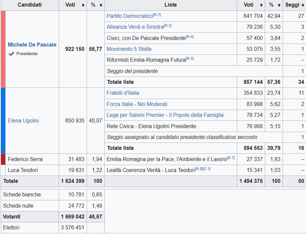
Task: Click the sort arrows in the lists' Voti header
Action: point(261,5)
